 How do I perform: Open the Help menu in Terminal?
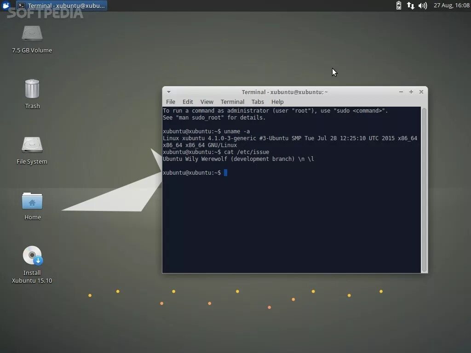[277, 102]
